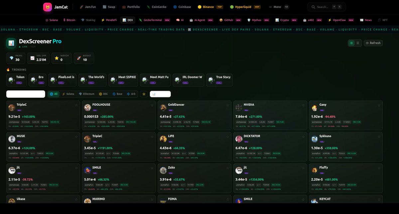The height and width of the screenshot is (214, 399).
Task: Focus the Search field in header
Action: click(326, 7)
